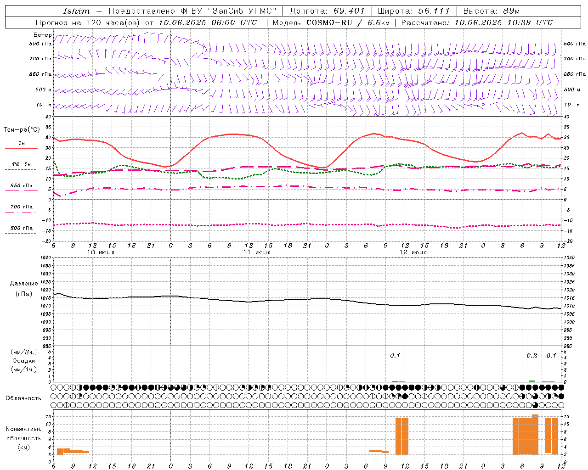The height and width of the screenshot is (470, 588).
Task: Click the Осадки precipitation label
Action: (x=24, y=361)
